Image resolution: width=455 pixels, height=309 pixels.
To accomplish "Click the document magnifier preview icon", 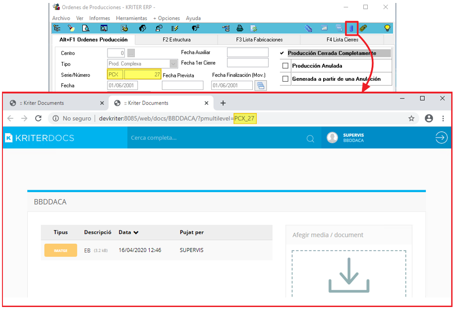I will 86,28.
